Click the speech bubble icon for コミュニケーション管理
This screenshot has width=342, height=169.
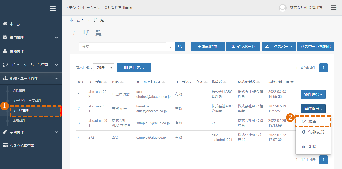click(x=5, y=65)
